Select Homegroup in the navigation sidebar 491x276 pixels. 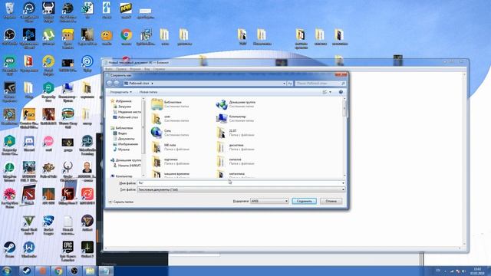click(126, 160)
